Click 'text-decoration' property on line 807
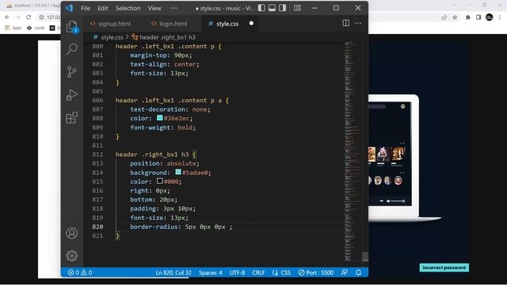The width and height of the screenshot is (507, 285). point(158,109)
